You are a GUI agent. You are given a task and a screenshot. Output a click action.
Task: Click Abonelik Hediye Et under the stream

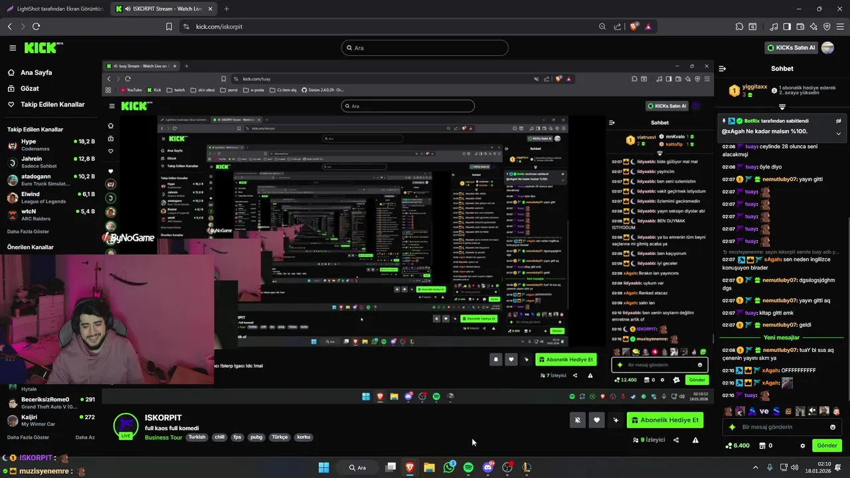(665, 420)
